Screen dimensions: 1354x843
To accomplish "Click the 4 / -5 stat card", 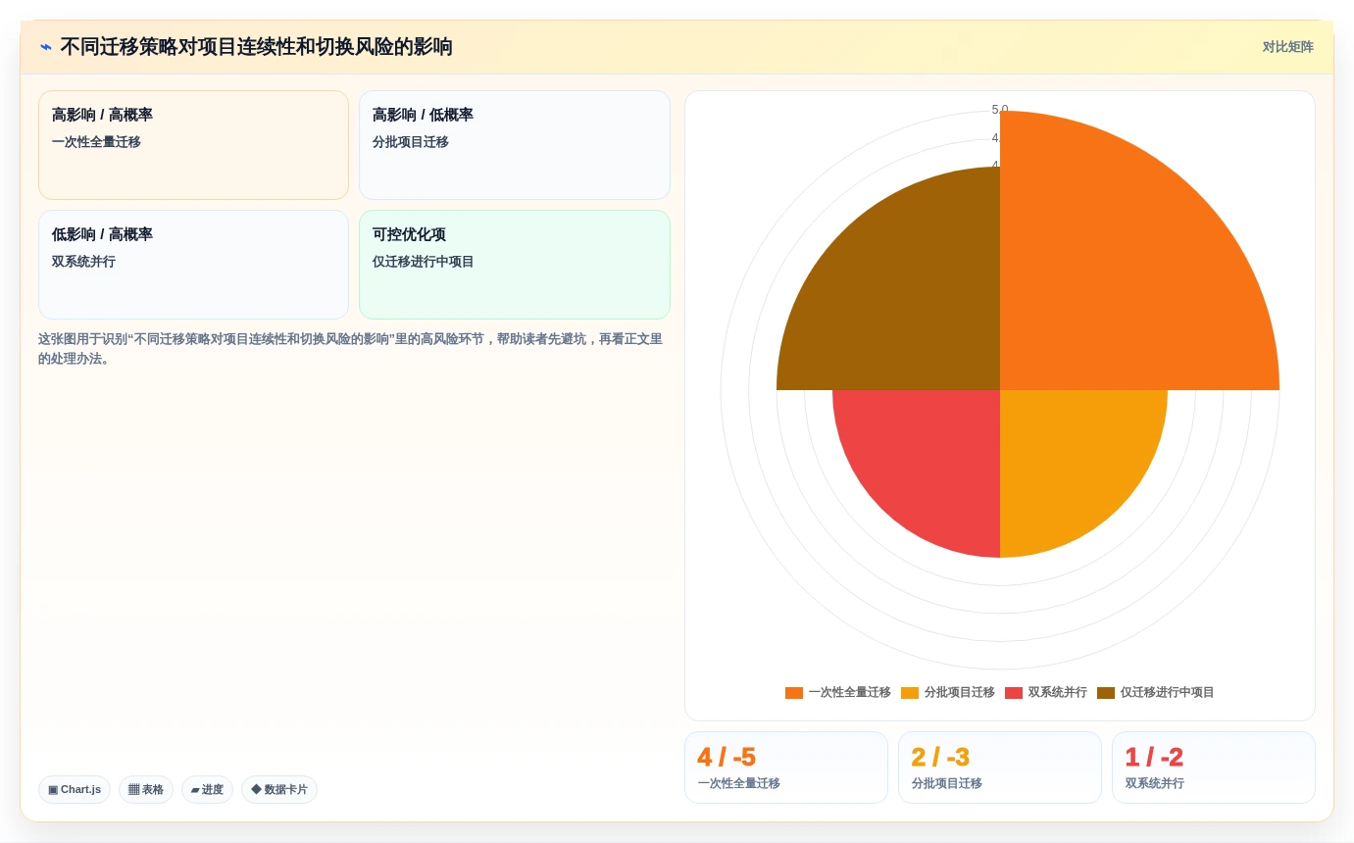I will [x=786, y=768].
